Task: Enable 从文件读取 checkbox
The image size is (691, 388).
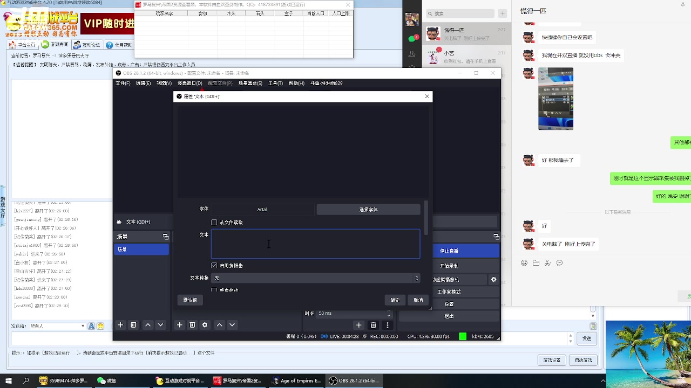Action: coord(214,222)
